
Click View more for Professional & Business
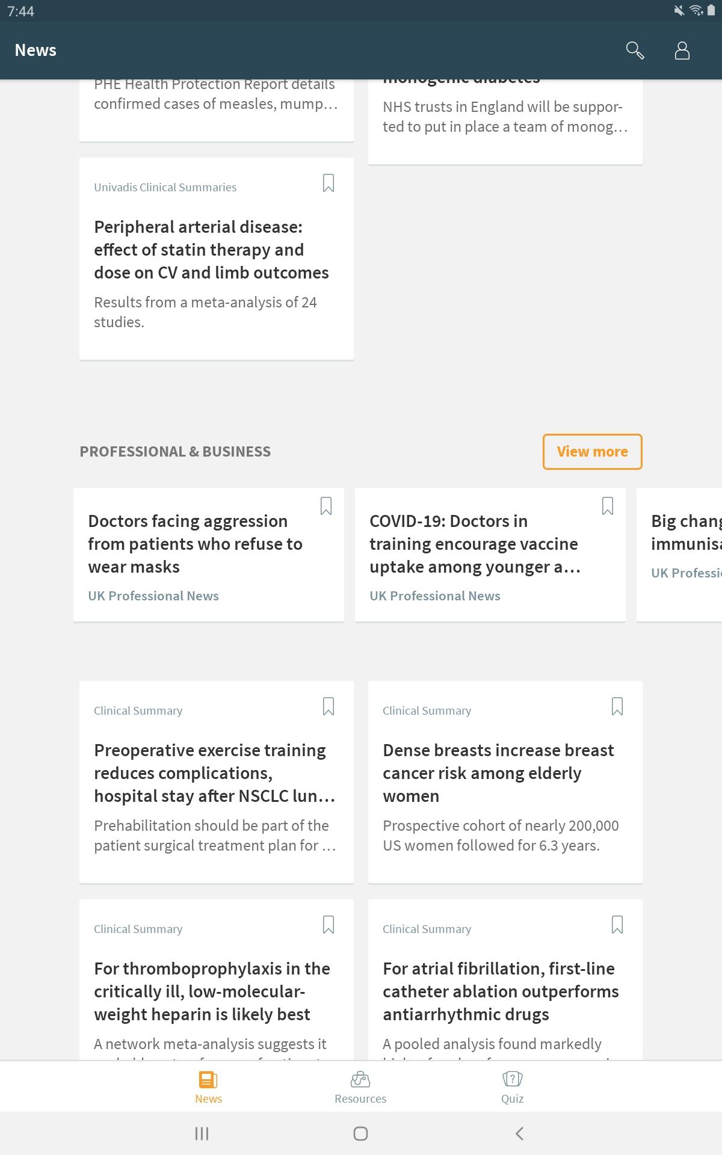pyautogui.click(x=592, y=451)
